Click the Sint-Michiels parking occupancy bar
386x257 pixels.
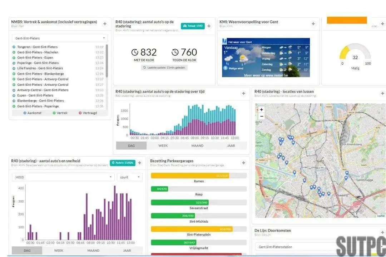pos(199,216)
